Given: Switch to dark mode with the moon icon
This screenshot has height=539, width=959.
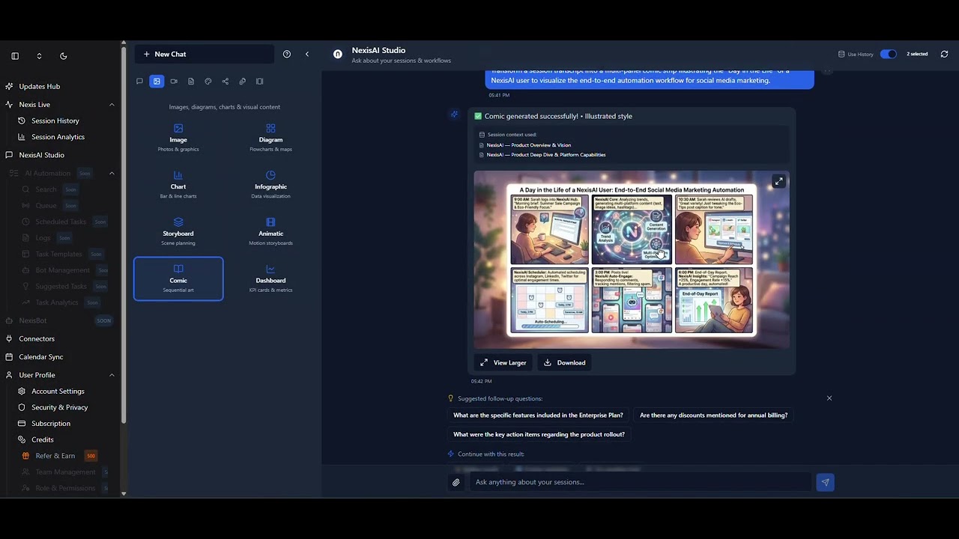Looking at the screenshot, I should pos(64,56).
